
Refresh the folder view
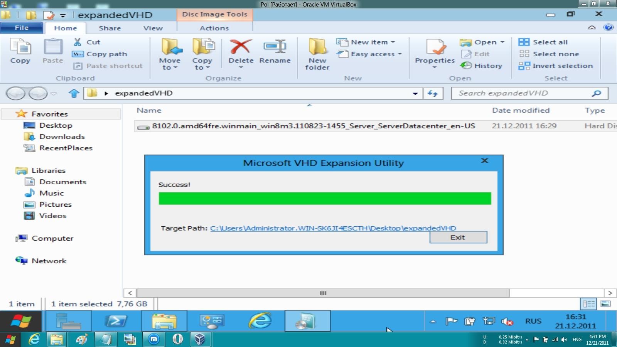[x=433, y=93]
